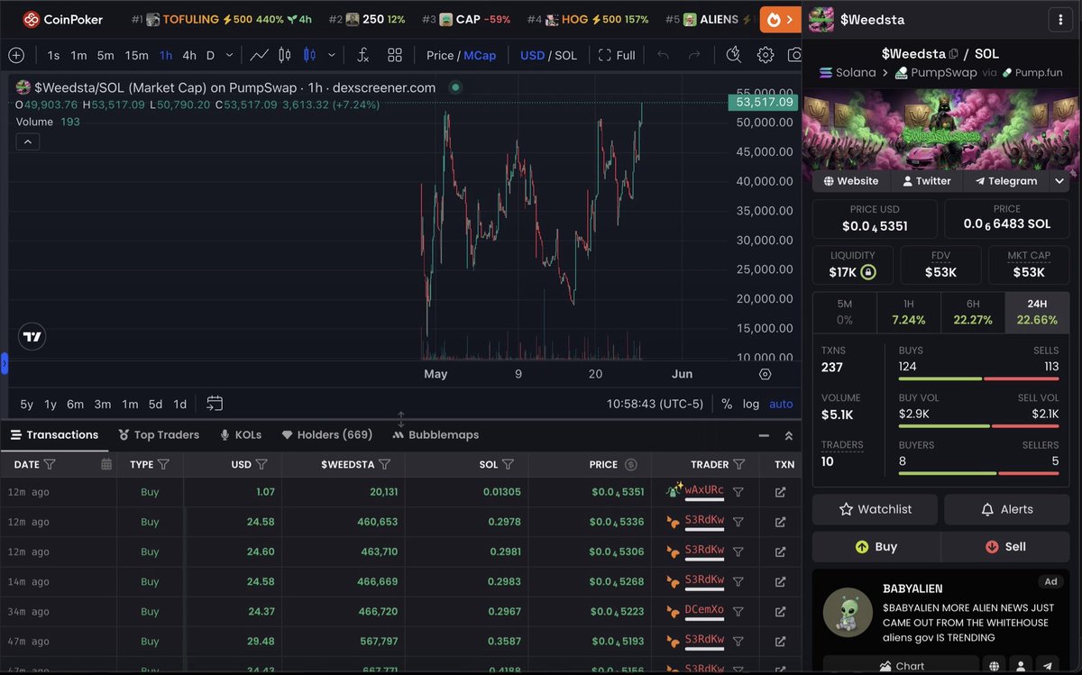The width and height of the screenshot is (1082, 675).
Task: Filter transactions by SOL funnel icon
Action: tap(508, 464)
